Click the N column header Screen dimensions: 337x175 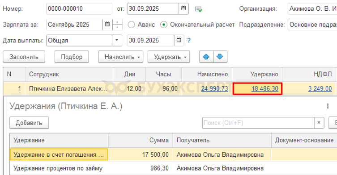(14, 74)
